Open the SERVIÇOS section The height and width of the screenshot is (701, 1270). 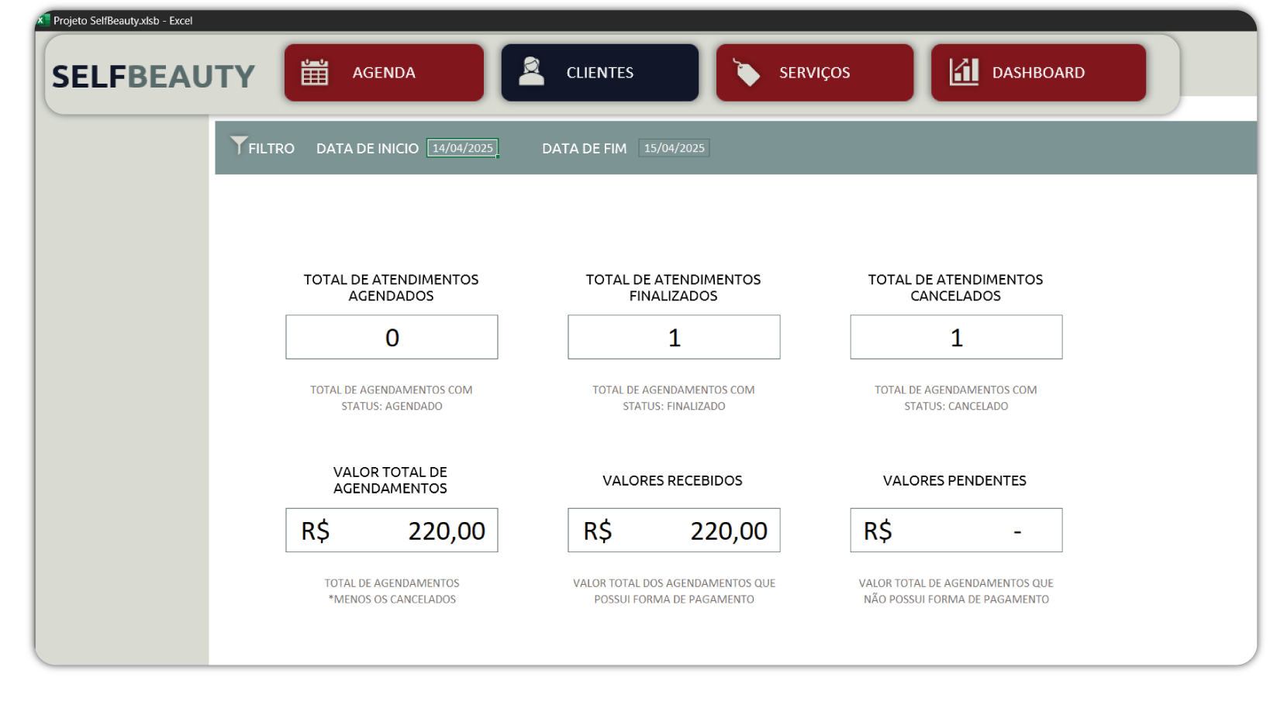coord(814,73)
